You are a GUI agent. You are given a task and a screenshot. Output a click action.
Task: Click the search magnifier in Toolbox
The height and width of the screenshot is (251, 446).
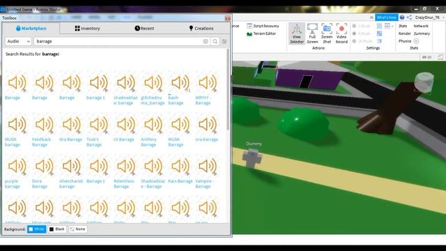215,42
